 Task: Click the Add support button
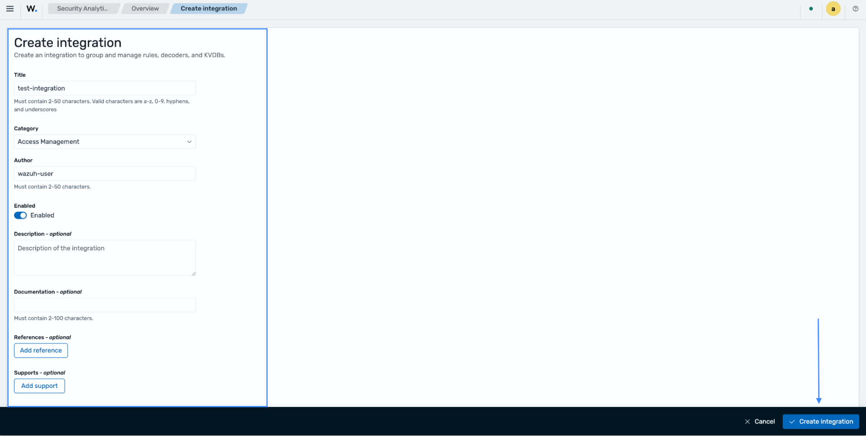[x=39, y=386]
